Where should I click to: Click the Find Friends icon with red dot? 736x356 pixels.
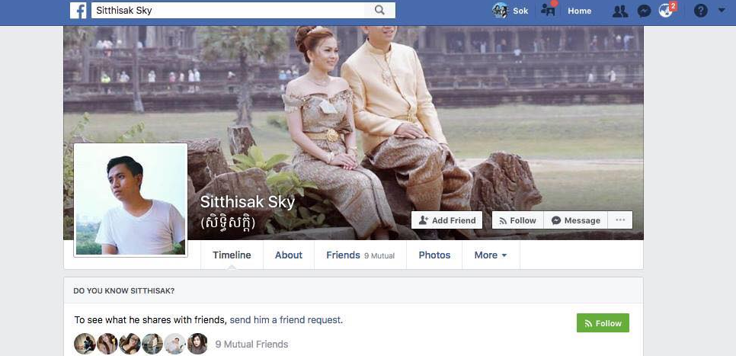coord(548,10)
